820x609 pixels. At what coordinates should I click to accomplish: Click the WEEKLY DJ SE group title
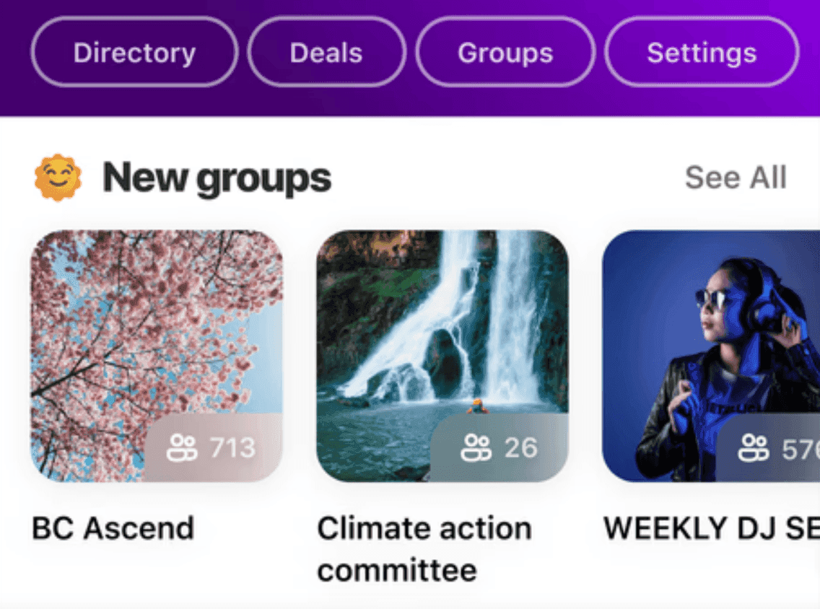tap(711, 527)
